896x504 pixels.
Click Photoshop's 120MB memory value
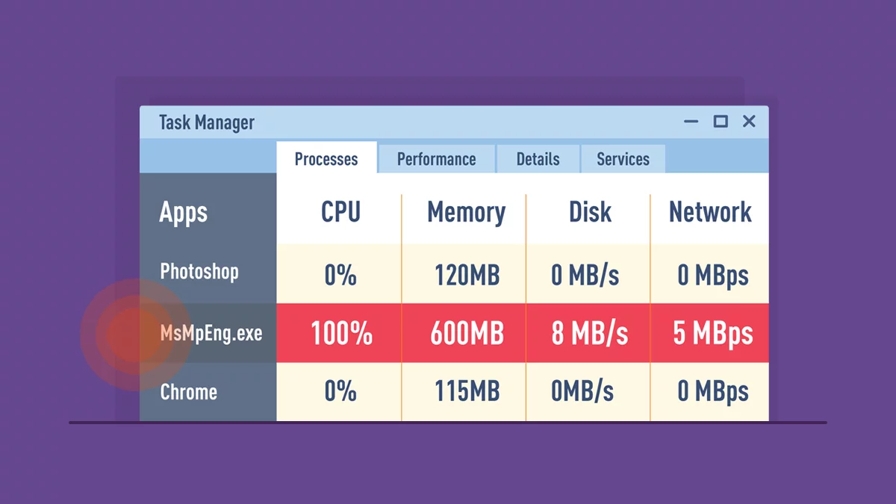tap(467, 276)
